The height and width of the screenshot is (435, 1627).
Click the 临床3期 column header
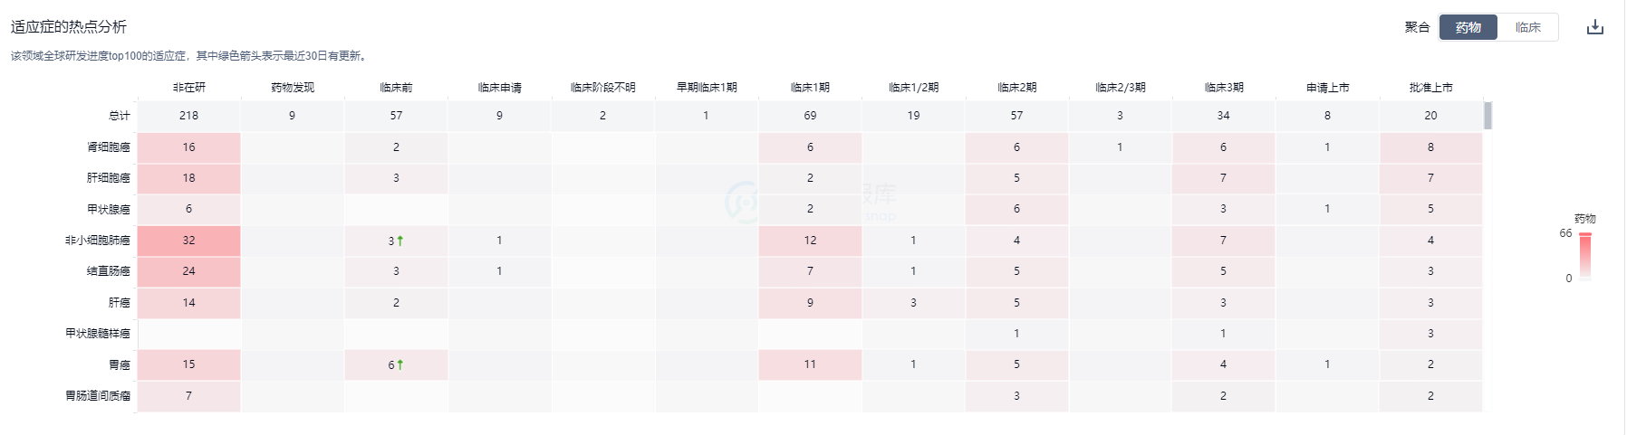coord(1224,88)
